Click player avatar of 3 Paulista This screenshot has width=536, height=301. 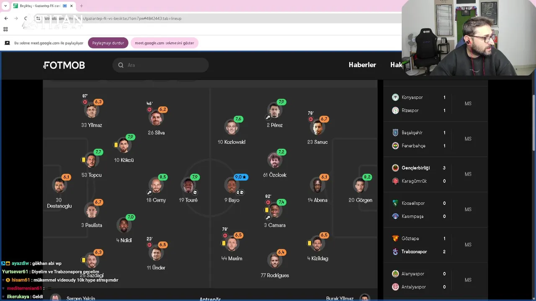coord(91,211)
